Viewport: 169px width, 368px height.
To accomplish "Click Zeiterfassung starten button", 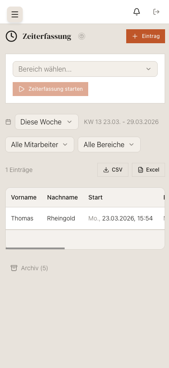I will (51, 89).
